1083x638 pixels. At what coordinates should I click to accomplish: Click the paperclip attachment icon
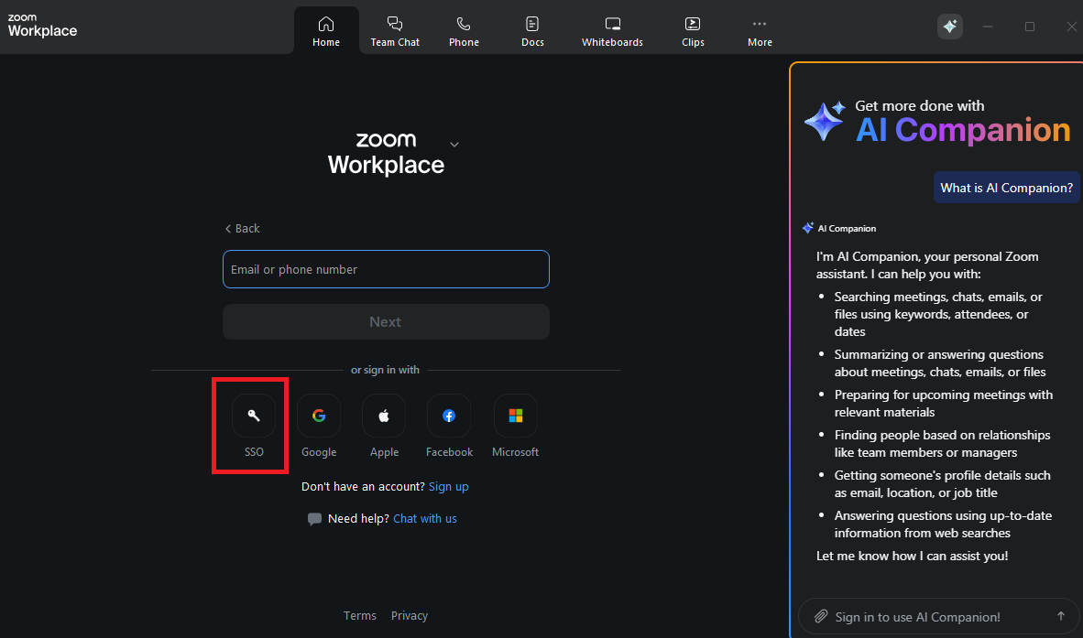[x=821, y=617]
